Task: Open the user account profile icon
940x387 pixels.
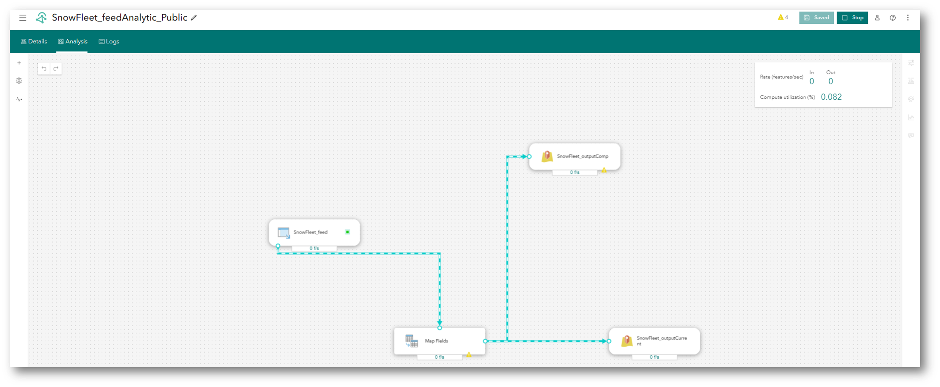Action: [x=877, y=18]
